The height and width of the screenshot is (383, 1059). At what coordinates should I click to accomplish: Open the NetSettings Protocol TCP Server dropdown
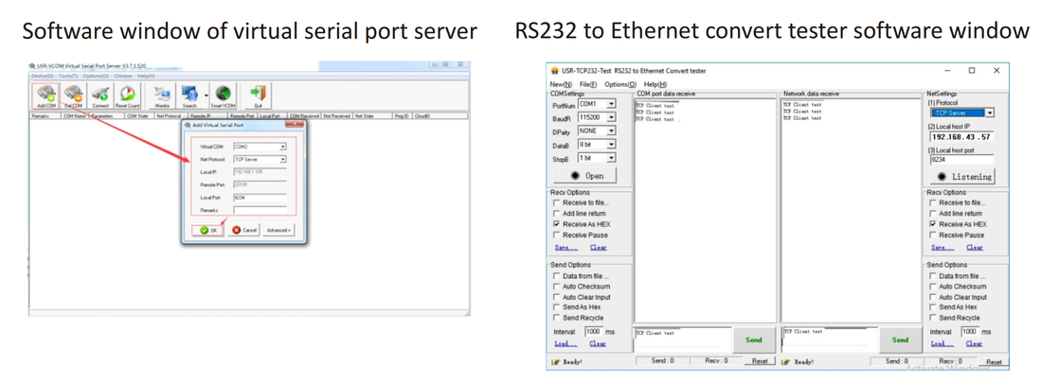tap(989, 113)
